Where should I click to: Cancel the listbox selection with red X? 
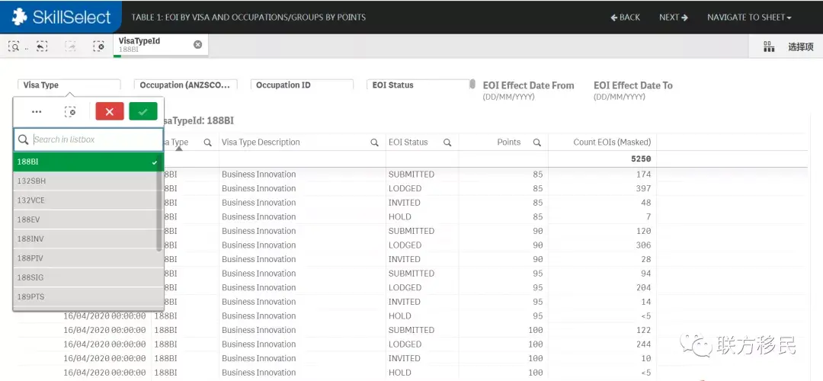110,111
